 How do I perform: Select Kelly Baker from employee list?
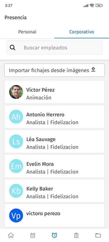click(54, 191)
